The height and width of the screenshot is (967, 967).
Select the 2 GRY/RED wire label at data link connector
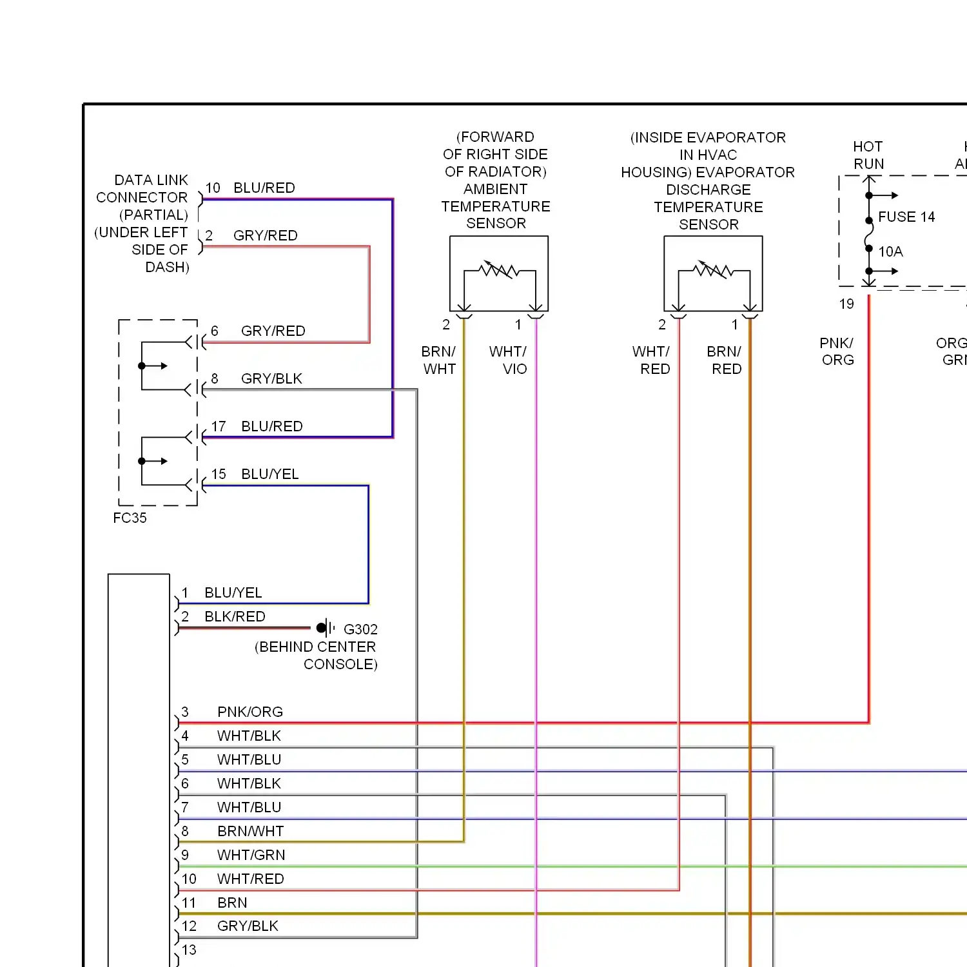[251, 235]
